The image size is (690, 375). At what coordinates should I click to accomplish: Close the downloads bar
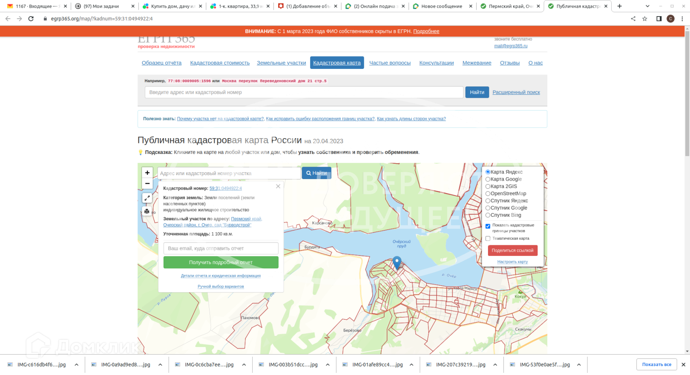tap(683, 364)
